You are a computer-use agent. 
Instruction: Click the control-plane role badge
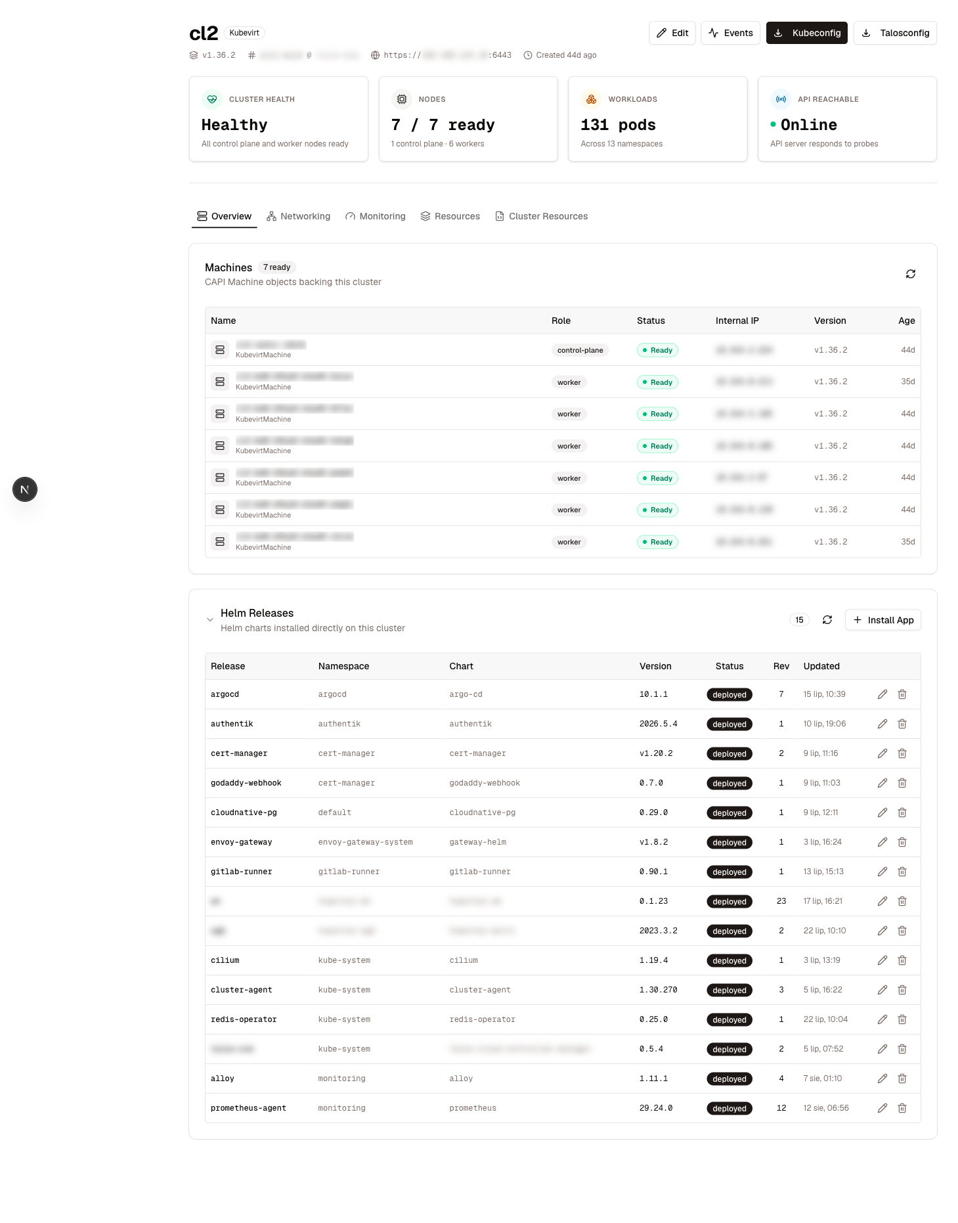point(580,350)
